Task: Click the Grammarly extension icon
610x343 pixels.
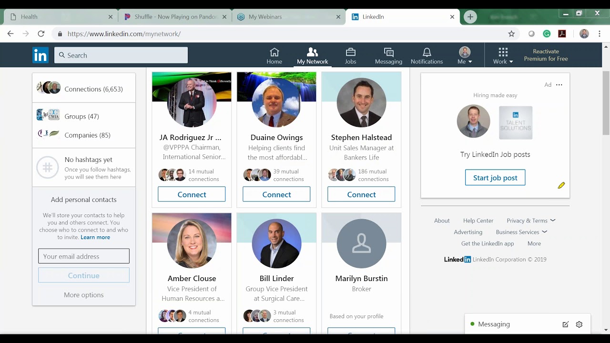Action: pos(547,34)
